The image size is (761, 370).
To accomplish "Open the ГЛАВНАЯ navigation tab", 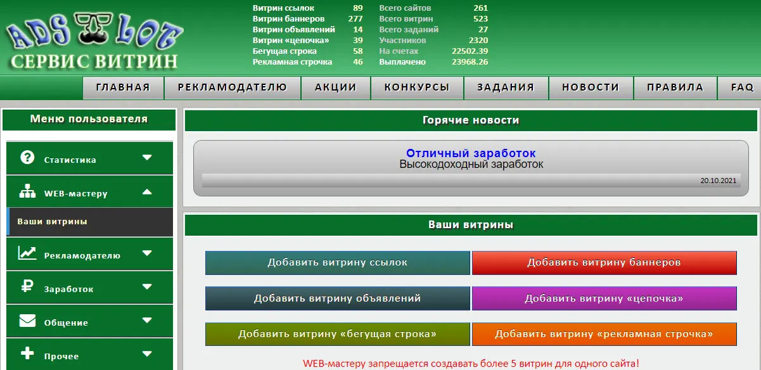I will pyautogui.click(x=123, y=88).
